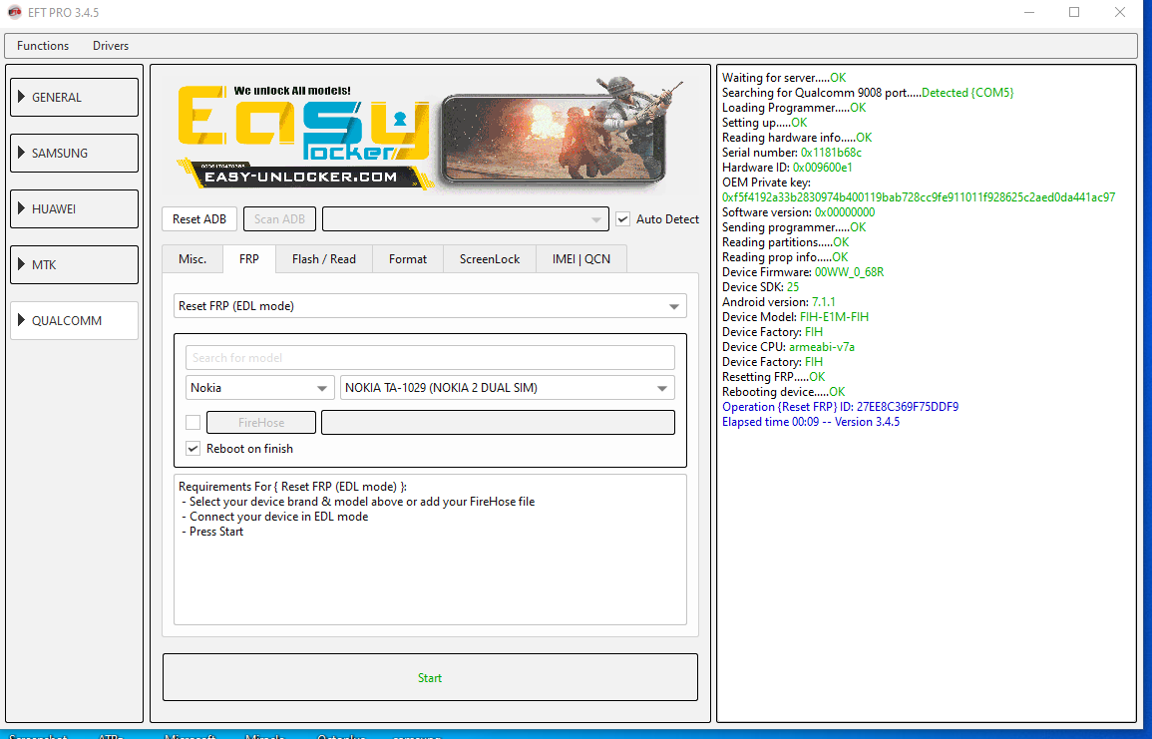Open the Functions menu
This screenshot has height=739, width=1152.
click(43, 46)
